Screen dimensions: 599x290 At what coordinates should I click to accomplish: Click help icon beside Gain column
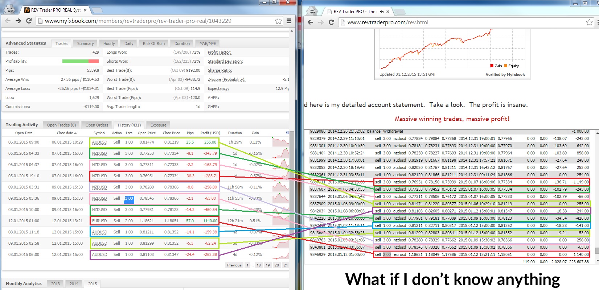(x=288, y=133)
